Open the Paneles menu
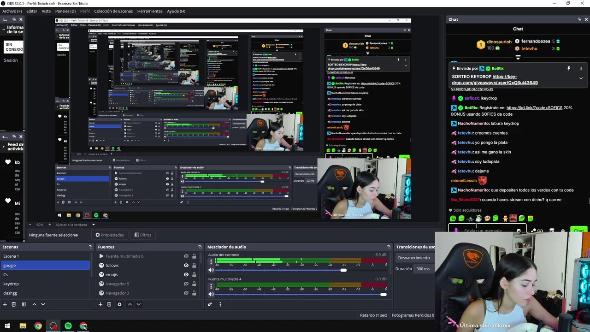 [65, 11]
